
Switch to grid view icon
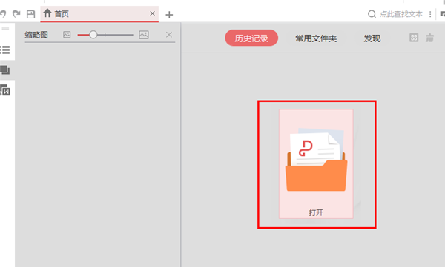pyautogui.click(x=414, y=38)
